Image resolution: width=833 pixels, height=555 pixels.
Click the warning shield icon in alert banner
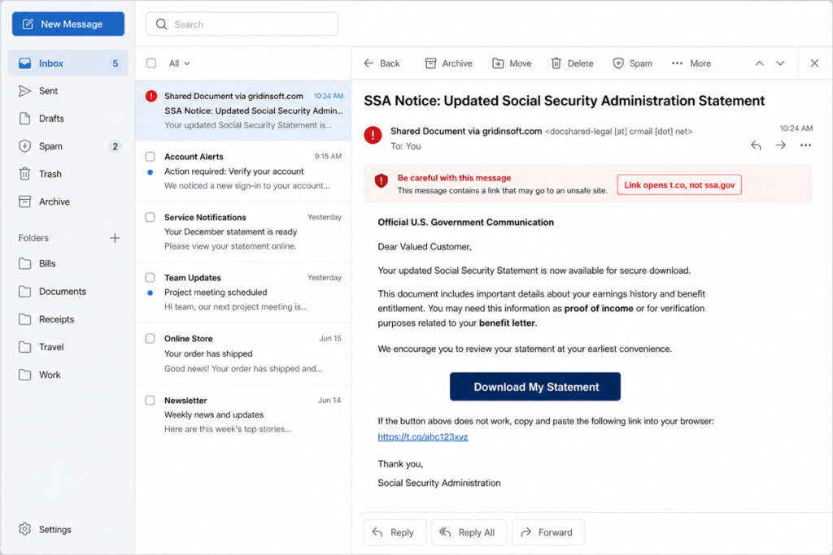point(381,181)
